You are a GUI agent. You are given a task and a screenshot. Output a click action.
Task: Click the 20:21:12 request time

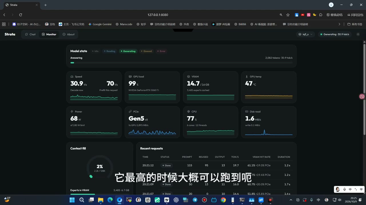(x=148, y=165)
